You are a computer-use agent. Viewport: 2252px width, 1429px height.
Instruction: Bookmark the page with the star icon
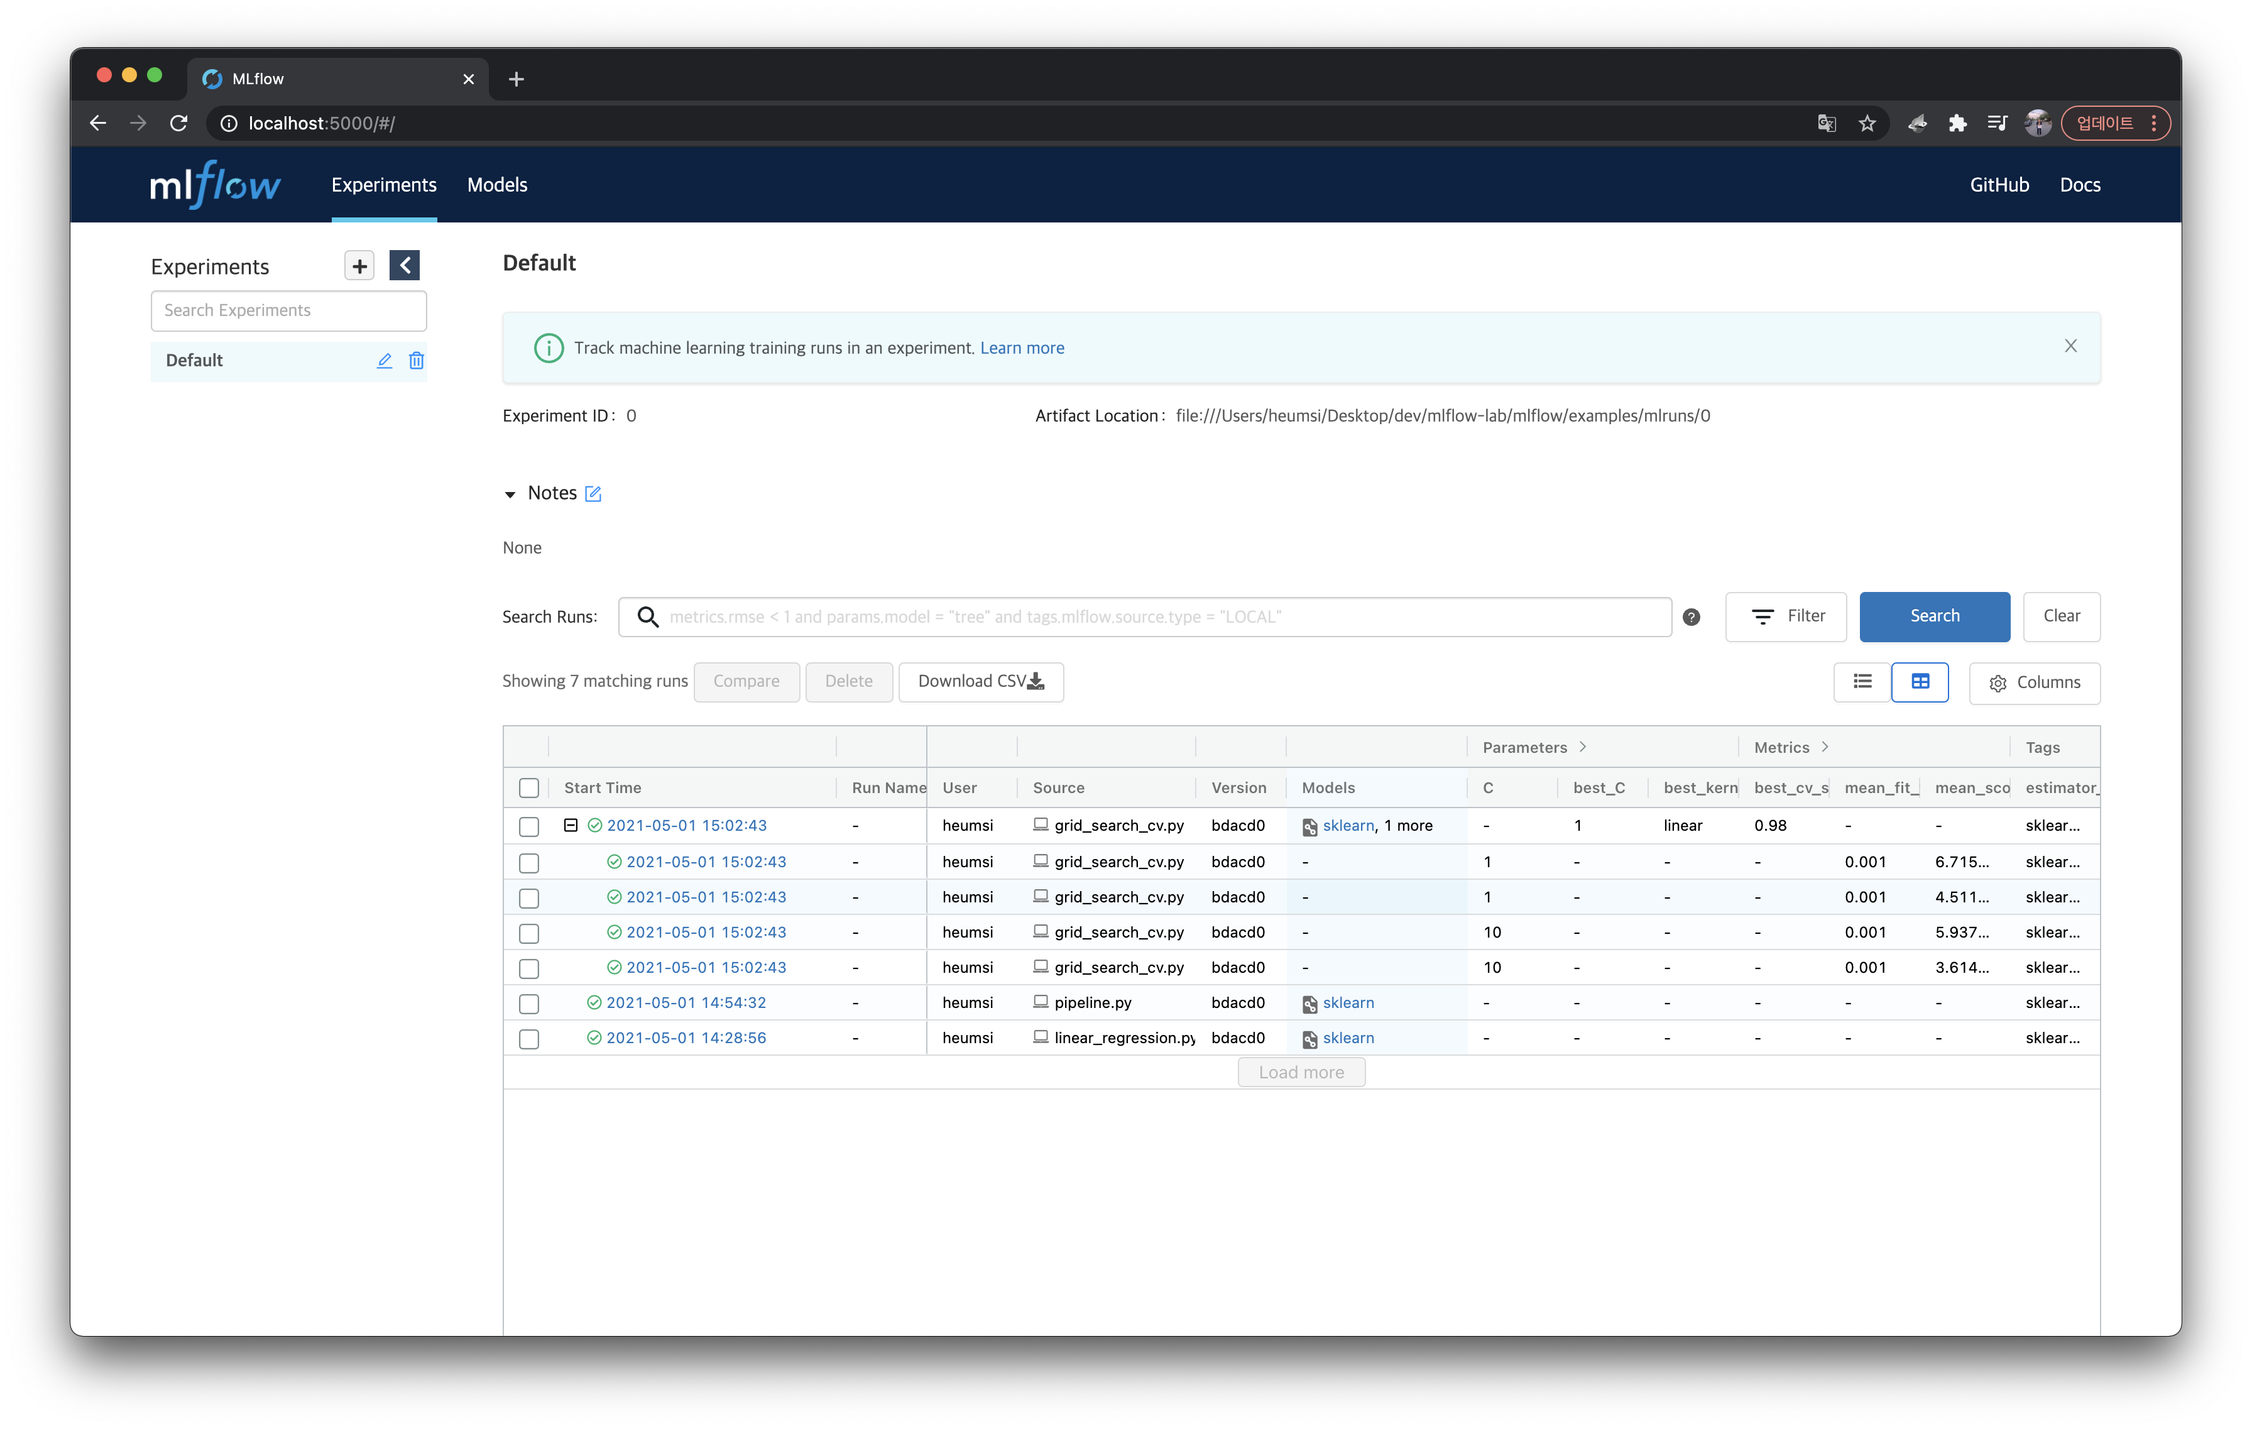[x=1867, y=123]
